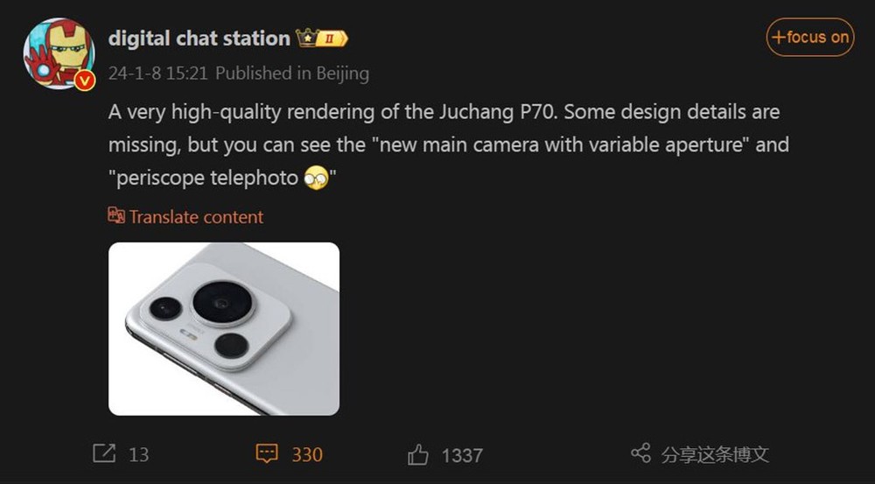Open comments using the speech bubble icon

267,453
